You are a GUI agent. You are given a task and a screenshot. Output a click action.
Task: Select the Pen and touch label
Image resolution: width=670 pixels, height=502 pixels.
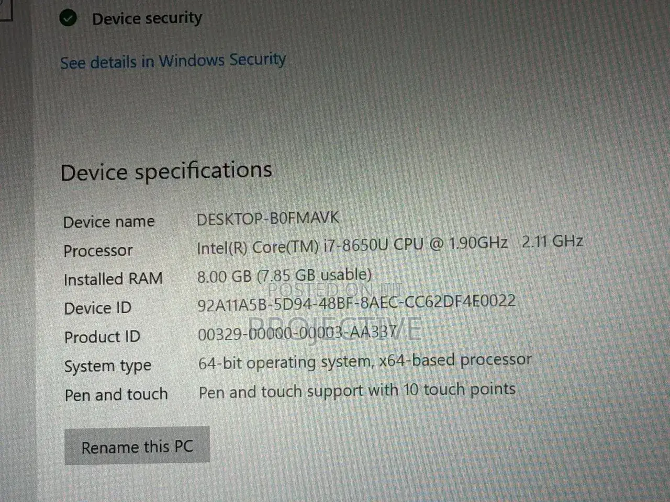(116, 394)
